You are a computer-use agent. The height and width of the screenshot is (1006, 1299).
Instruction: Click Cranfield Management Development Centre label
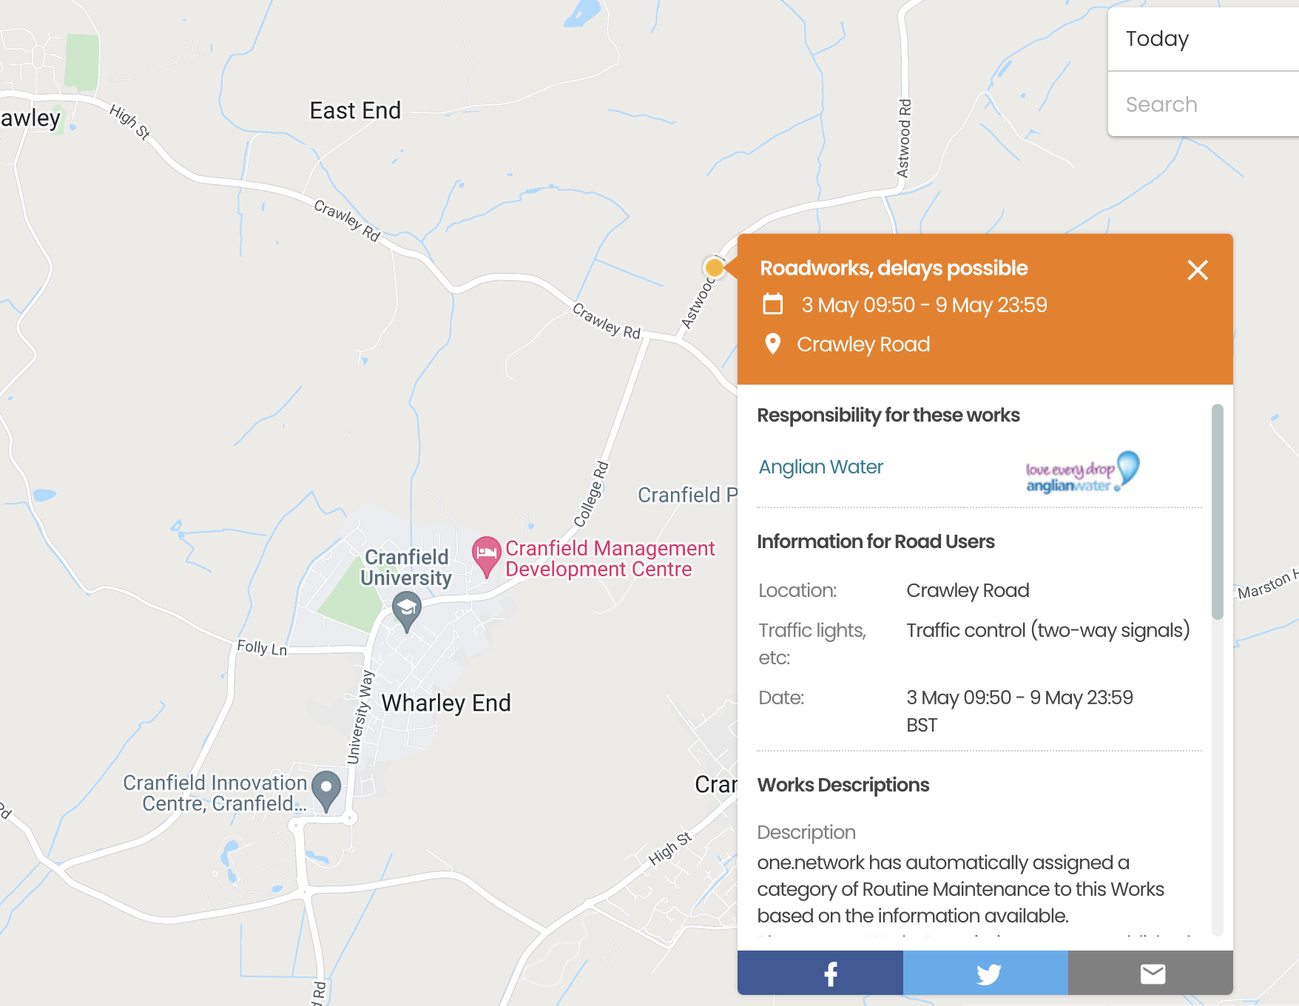[x=610, y=558]
